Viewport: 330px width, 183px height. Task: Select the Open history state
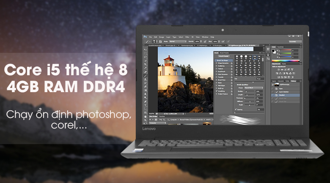coord(286,89)
